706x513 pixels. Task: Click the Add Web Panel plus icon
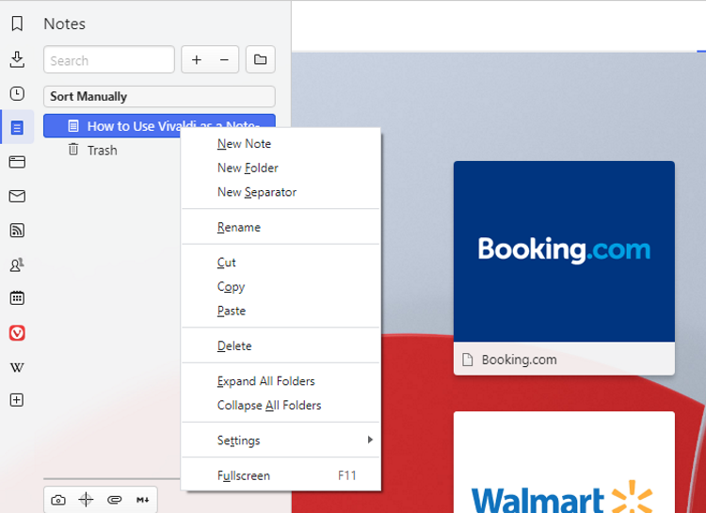pyautogui.click(x=17, y=400)
